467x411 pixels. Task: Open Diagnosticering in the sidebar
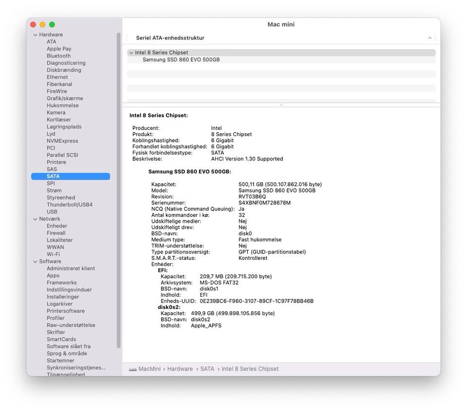click(66, 63)
